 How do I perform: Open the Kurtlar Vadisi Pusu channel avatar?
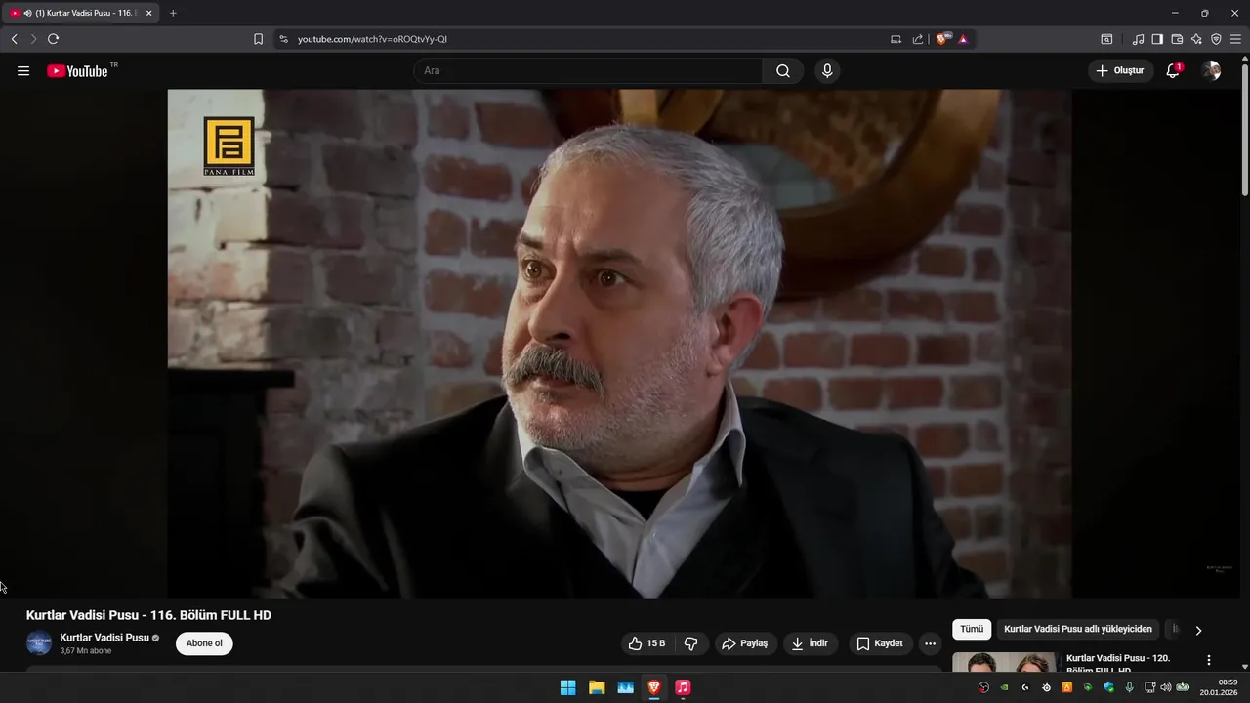39,643
